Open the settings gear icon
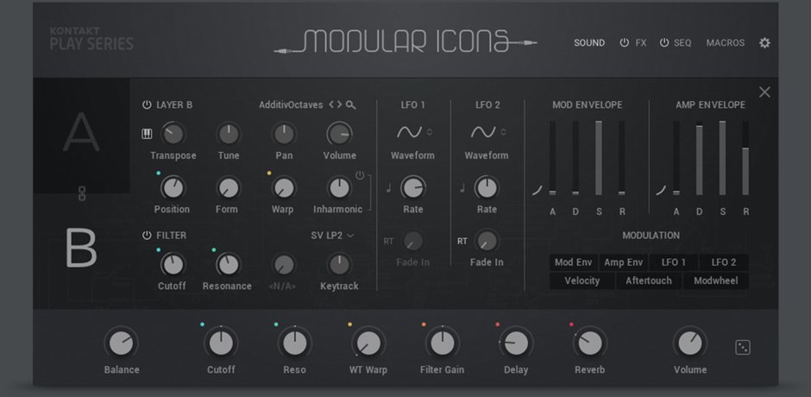The width and height of the screenshot is (811, 397). 764,43
